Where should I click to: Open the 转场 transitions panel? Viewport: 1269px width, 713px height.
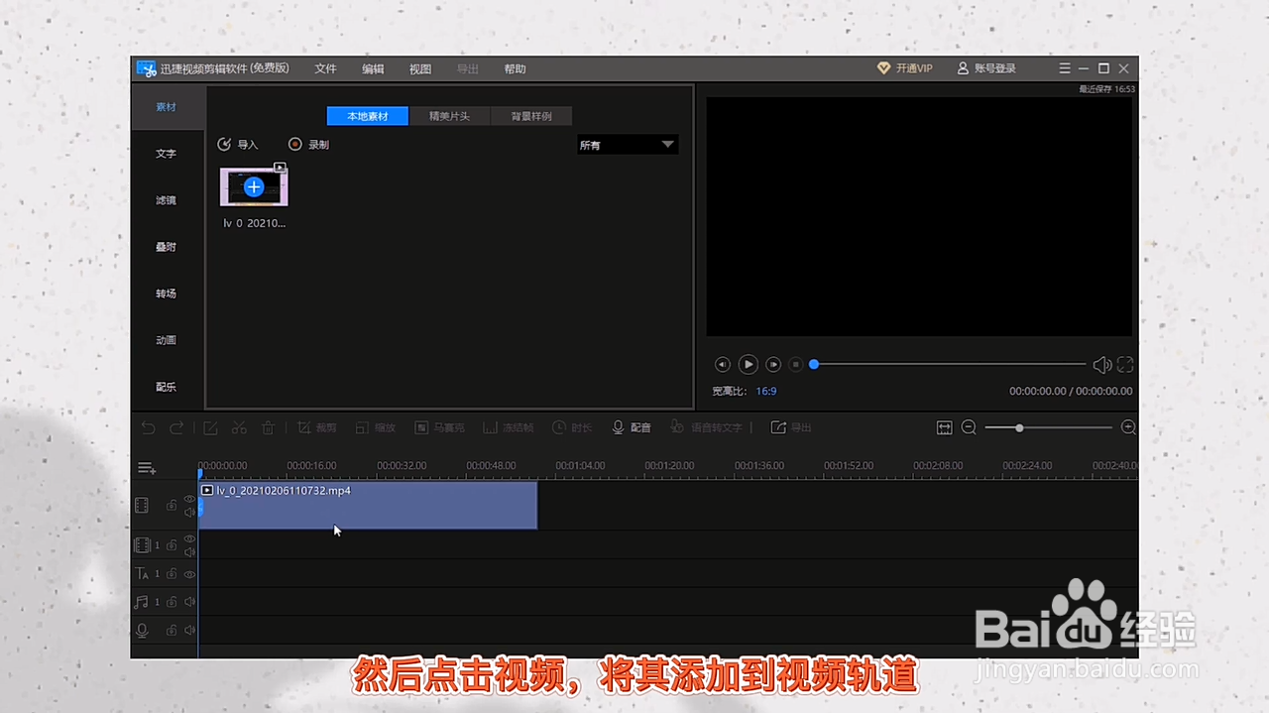(x=166, y=294)
